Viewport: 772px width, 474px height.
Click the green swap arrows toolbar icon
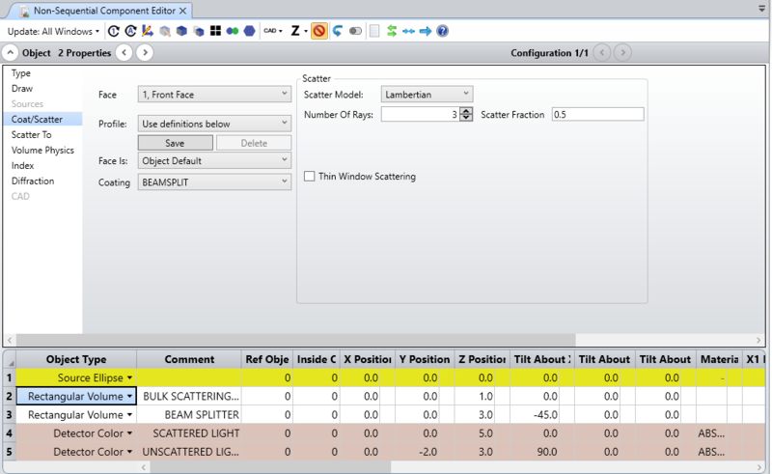(392, 31)
